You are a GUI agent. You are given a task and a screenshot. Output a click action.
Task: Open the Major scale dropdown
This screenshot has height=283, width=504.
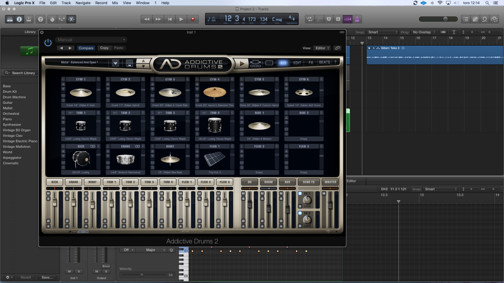click(x=152, y=250)
